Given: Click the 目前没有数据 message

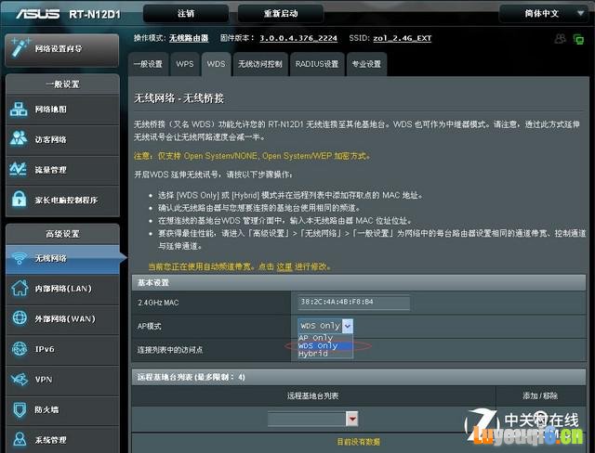Looking at the screenshot, I should point(358,442).
